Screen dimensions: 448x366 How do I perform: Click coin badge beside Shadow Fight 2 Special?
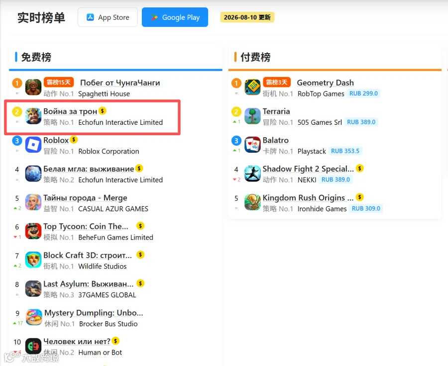click(x=360, y=168)
